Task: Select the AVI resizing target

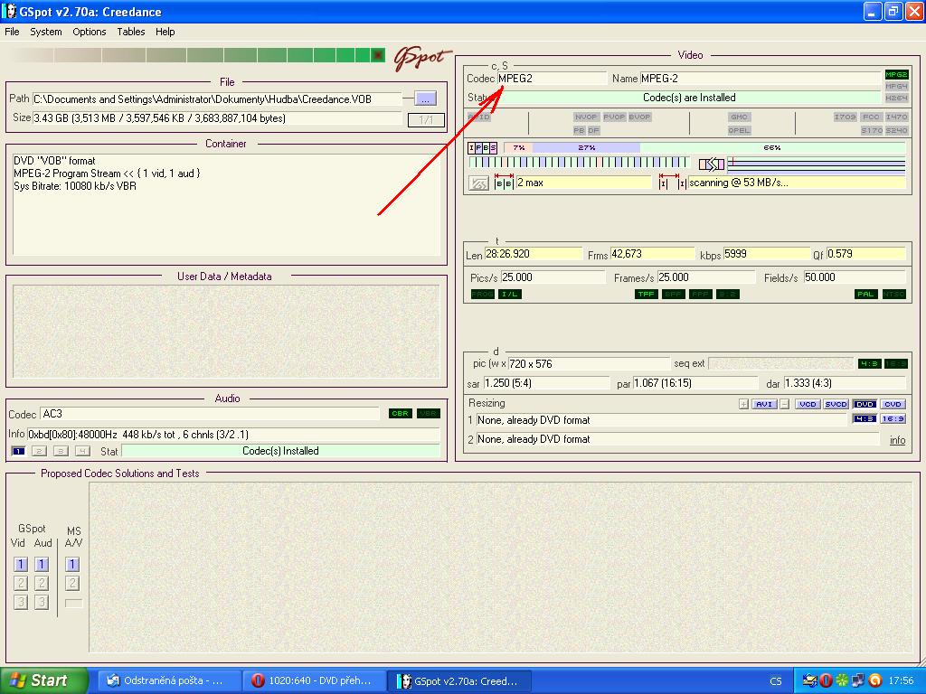Action: 764,404
